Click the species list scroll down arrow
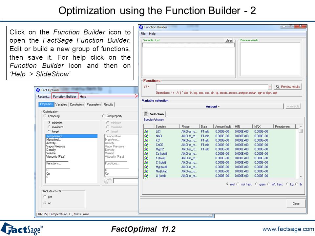Image resolution: width=315 pixels, height=236 pixels. coord(301,176)
